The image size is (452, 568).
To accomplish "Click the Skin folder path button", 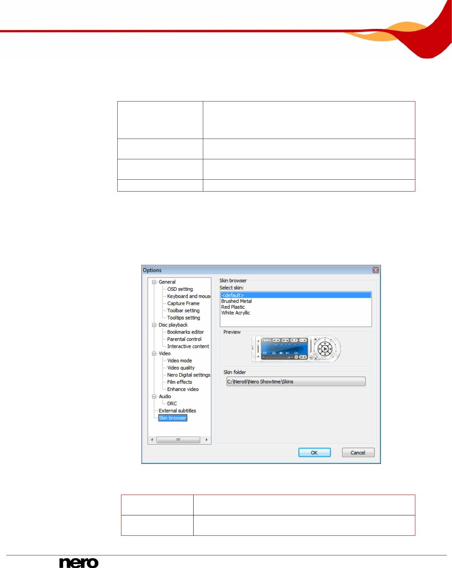I will (x=296, y=382).
